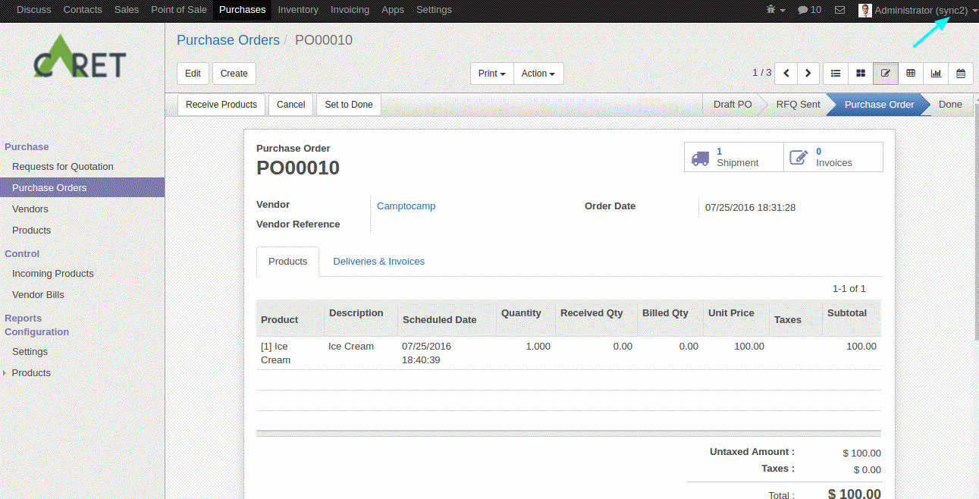Viewport: 979px width, 499px height.
Task: Open the email inbox envelope icon
Action: pyautogui.click(x=839, y=10)
